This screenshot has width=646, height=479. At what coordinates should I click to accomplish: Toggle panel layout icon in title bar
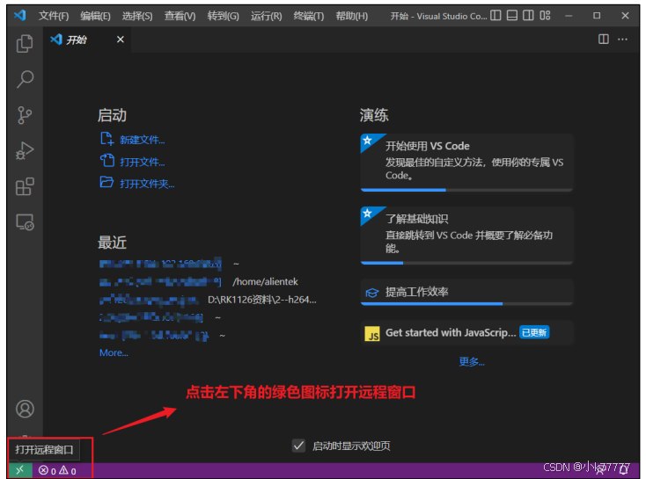(512, 16)
